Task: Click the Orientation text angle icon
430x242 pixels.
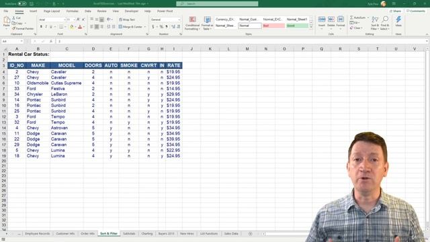Action: (109, 19)
